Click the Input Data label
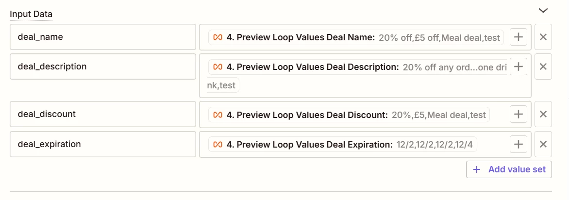Screen dimensions: 569x200 [x=31, y=14]
